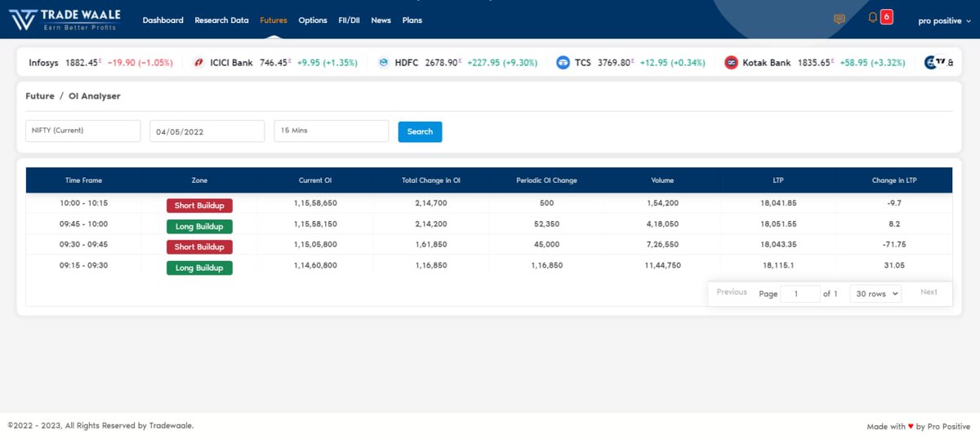This screenshot has height=439, width=980.
Task: Click volume value 7,26,550
Action: pyautogui.click(x=662, y=244)
